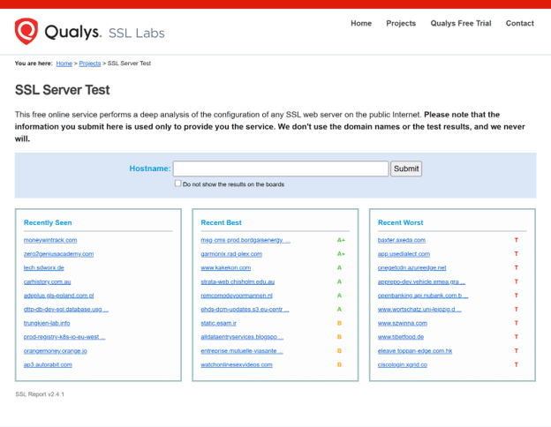Click the Home breadcrumb link
The image size is (551, 427).
tap(64, 64)
